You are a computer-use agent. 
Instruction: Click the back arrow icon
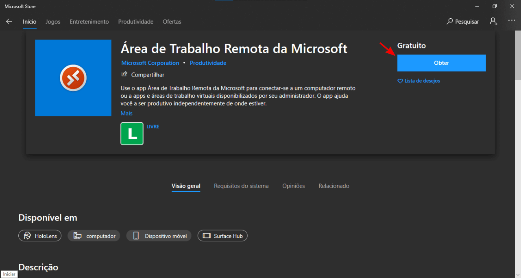tap(9, 22)
